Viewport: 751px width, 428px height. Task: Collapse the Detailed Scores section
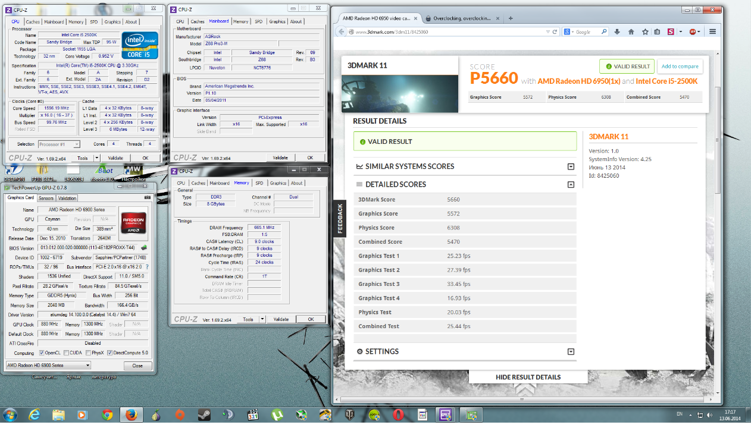click(571, 185)
